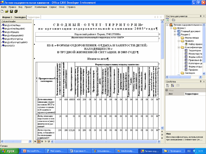
Task: Select Закладки folder in tree
Action: pyautogui.click(x=190, y=73)
